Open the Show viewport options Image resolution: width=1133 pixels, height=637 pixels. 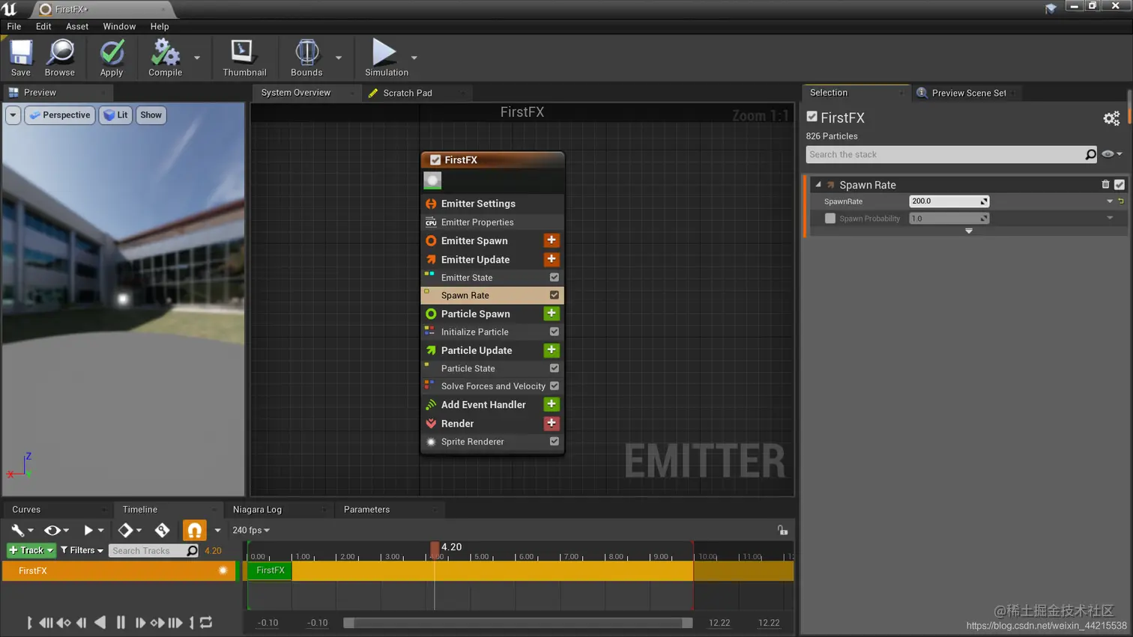(151, 115)
